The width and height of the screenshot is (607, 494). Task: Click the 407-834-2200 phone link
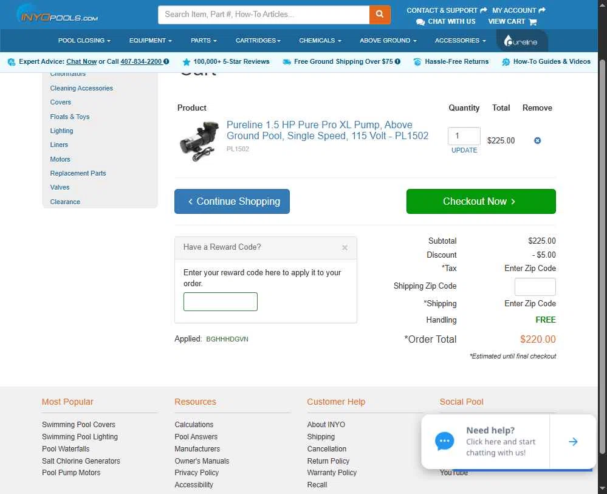tap(141, 61)
